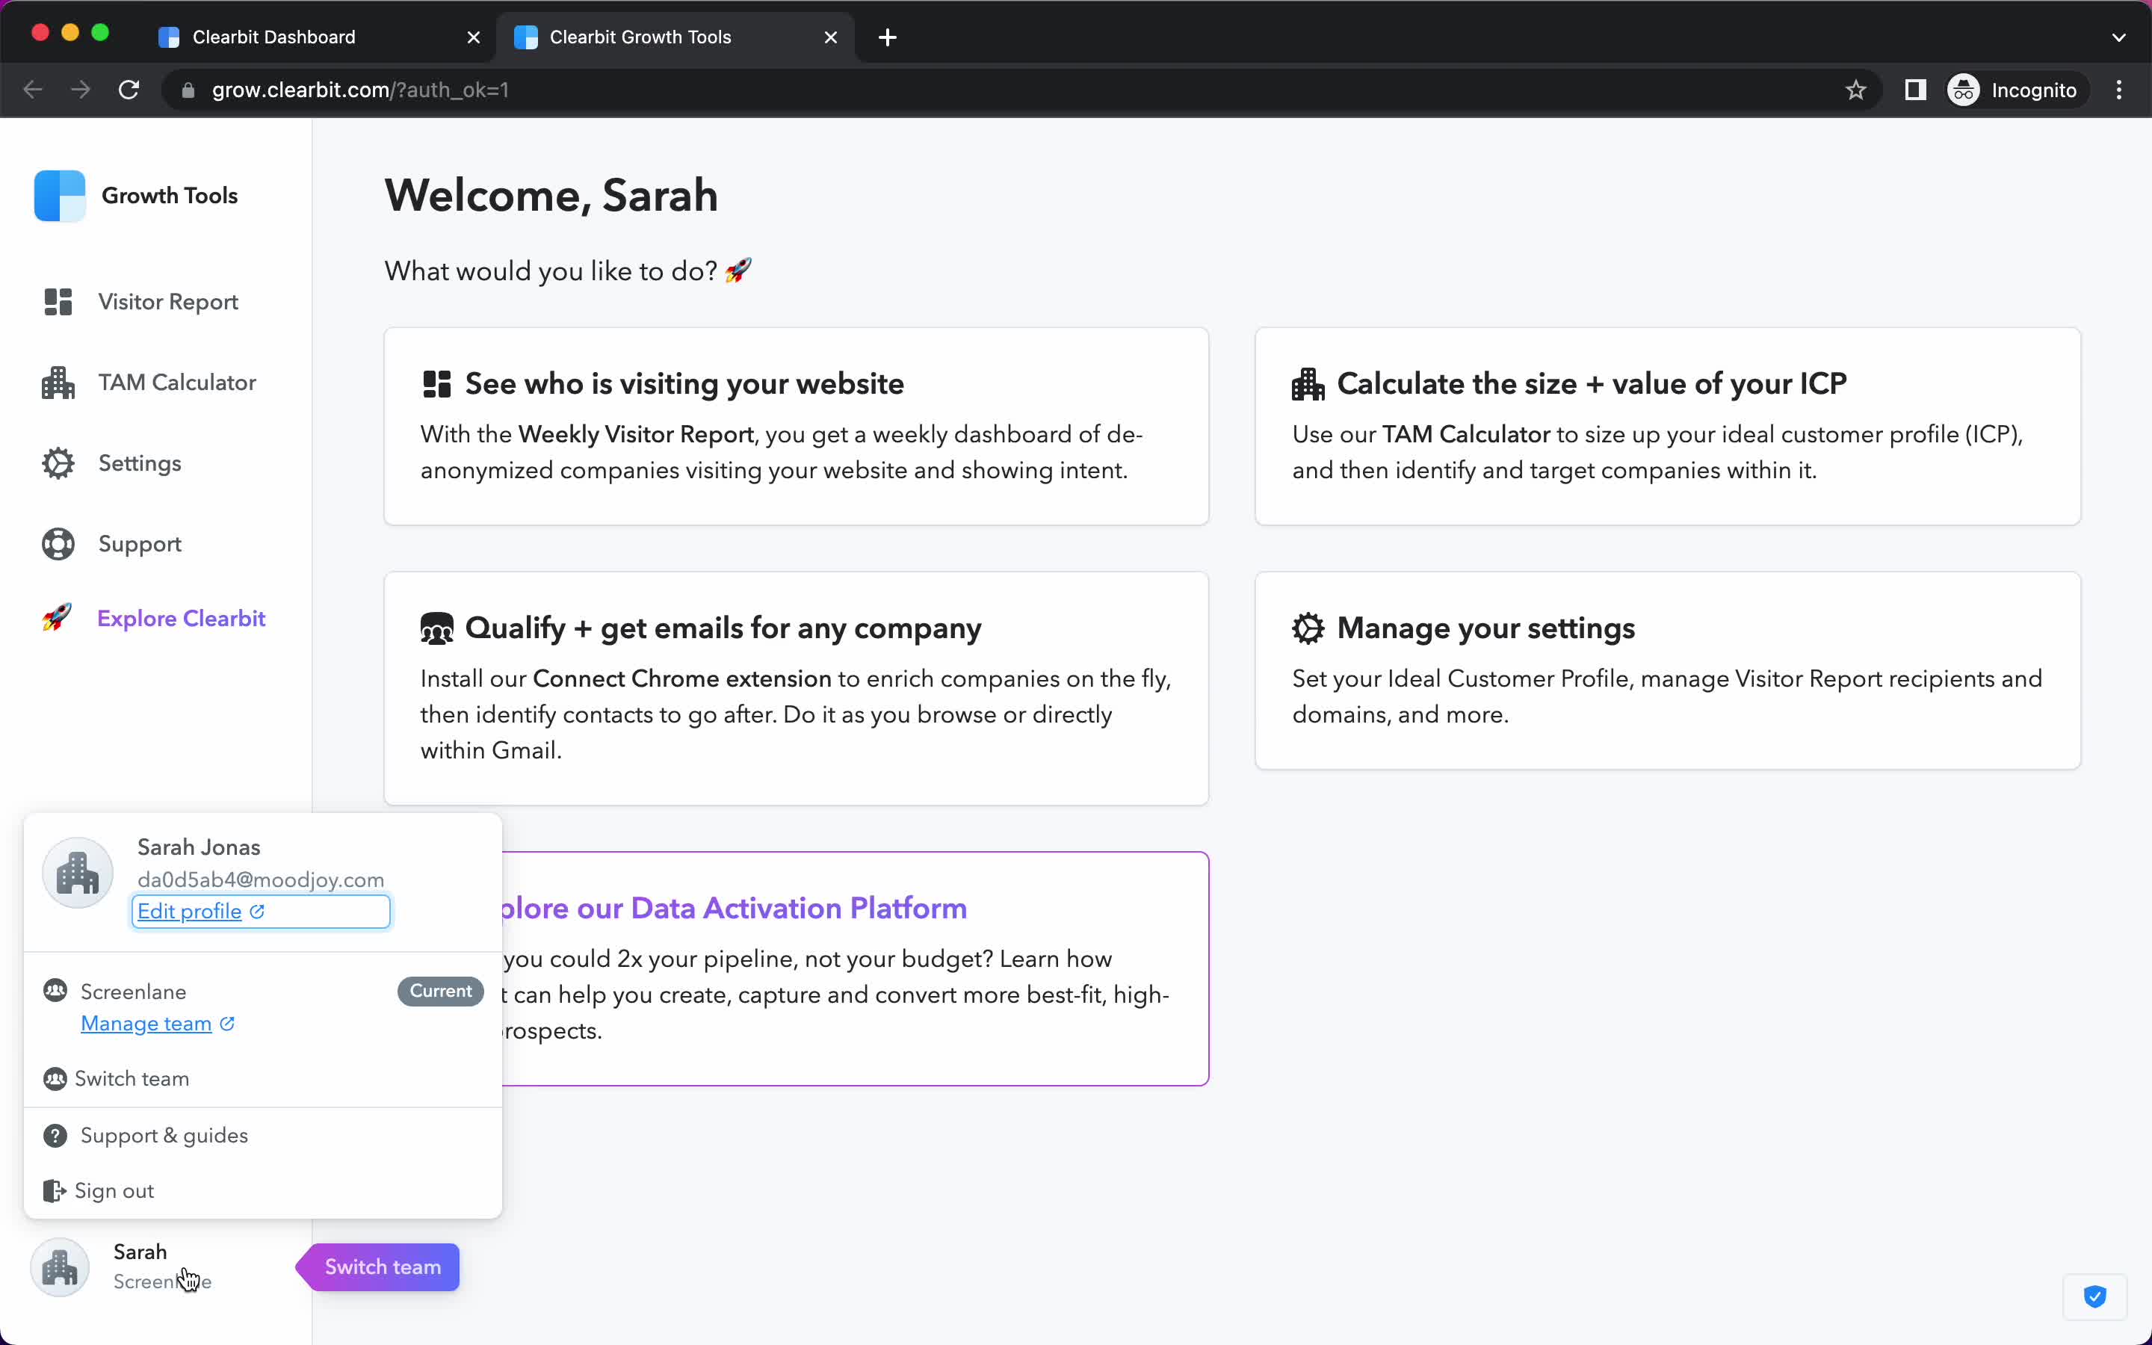Expand the tab search chevron
The width and height of the screenshot is (2152, 1345).
pos(2118,37)
